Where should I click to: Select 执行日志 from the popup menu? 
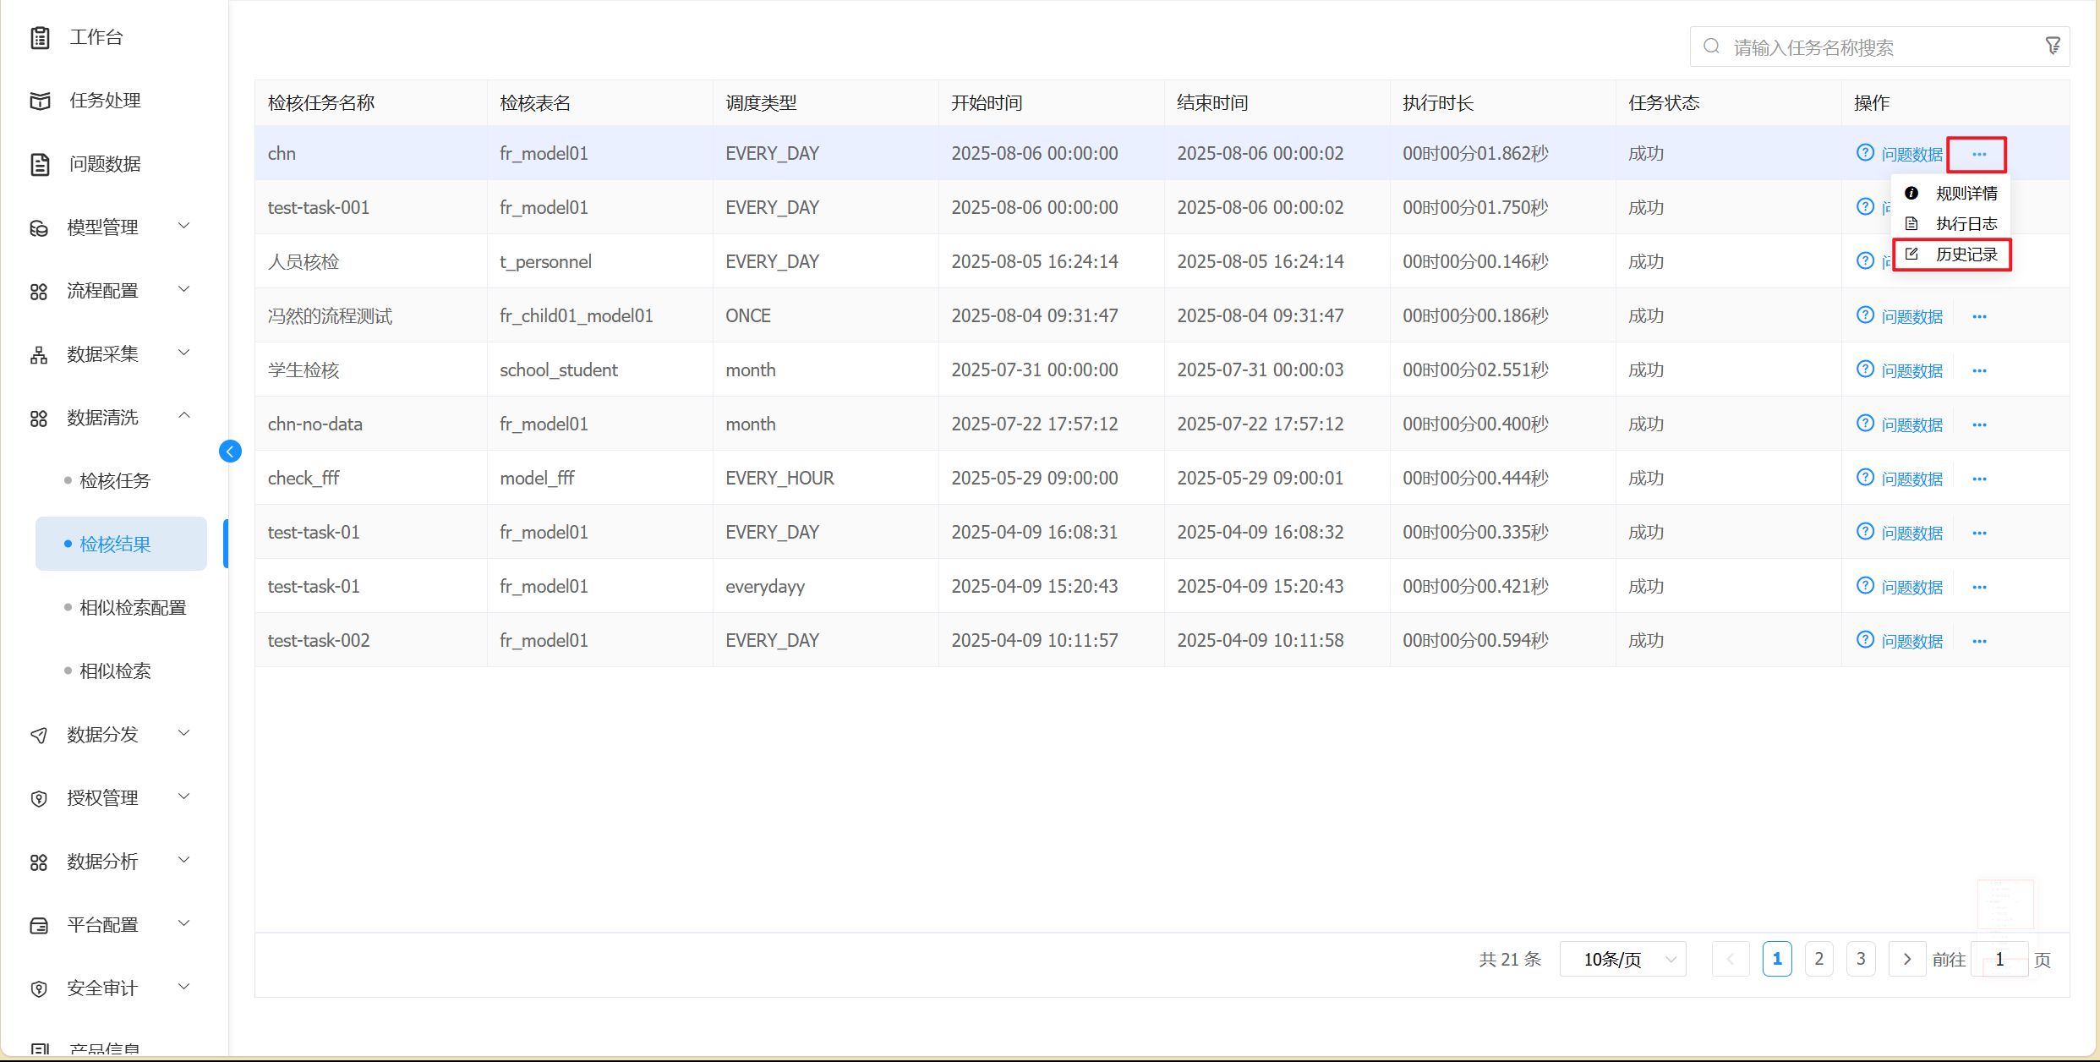(1965, 224)
